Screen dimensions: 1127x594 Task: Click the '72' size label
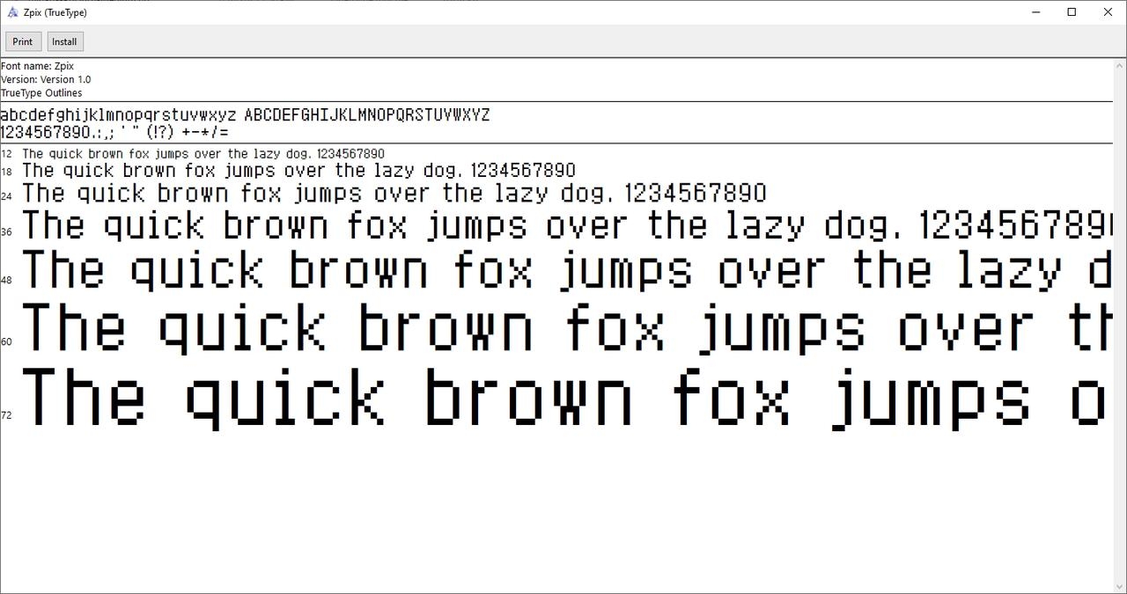[6, 415]
